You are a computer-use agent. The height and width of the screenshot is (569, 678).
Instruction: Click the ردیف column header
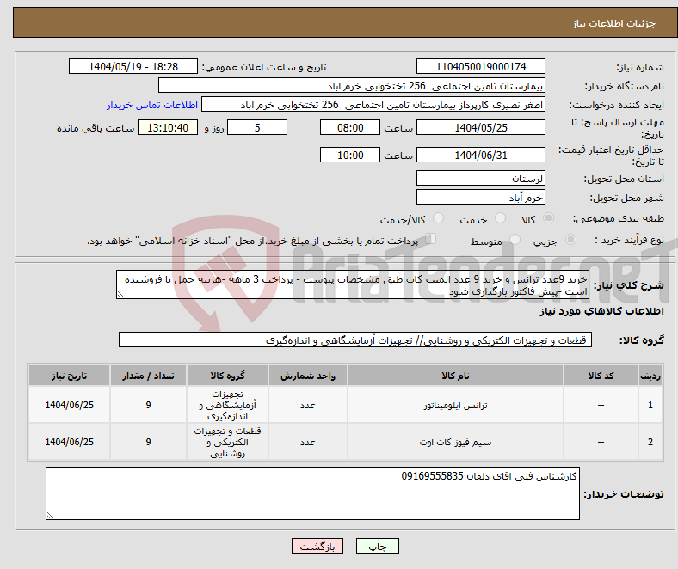click(x=650, y=376)
